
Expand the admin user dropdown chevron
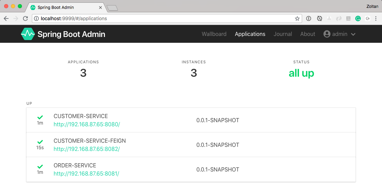tap(353, 34)
